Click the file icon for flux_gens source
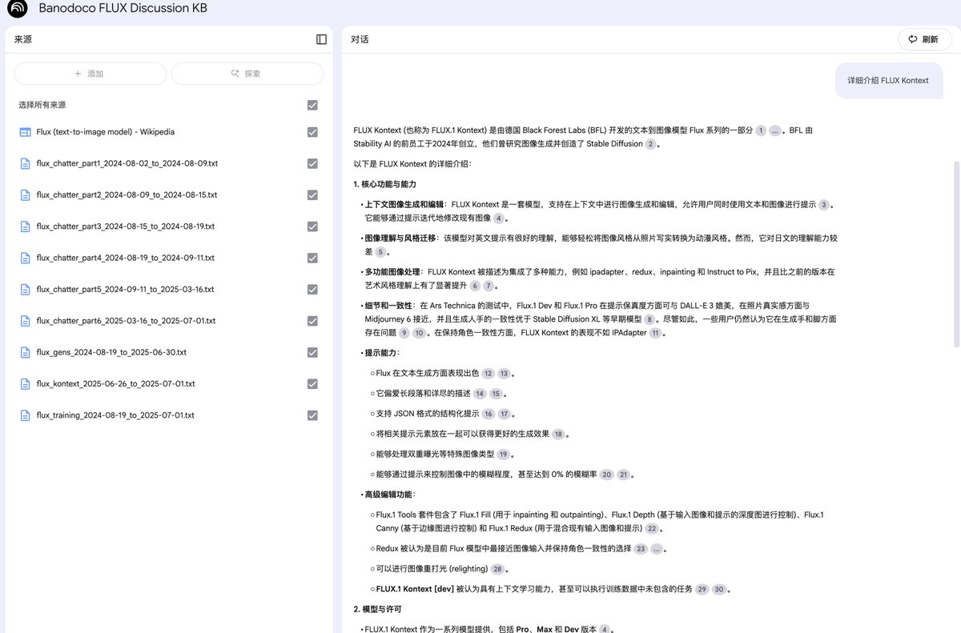 pos(25,352)
